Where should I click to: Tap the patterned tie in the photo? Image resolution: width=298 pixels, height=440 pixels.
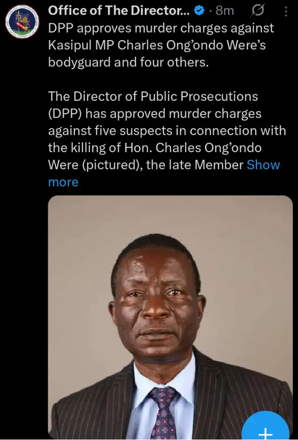pyautogui.click(x=164, y=412)
